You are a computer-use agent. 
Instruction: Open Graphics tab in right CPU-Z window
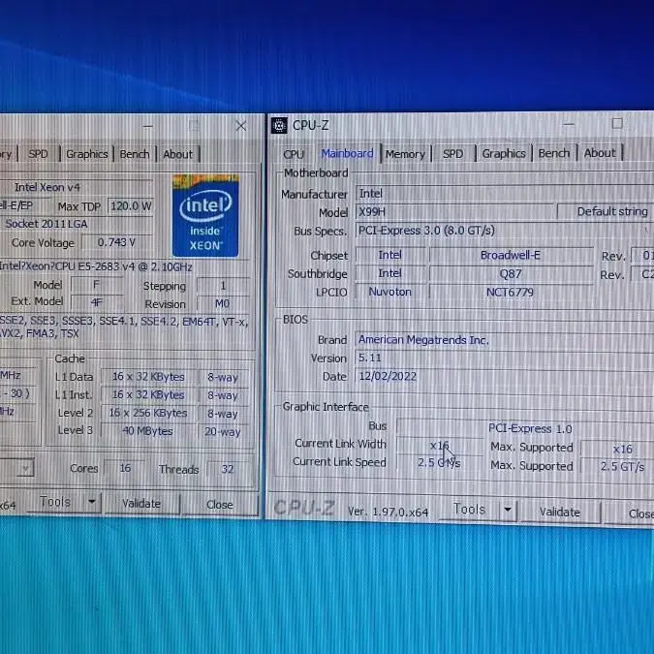pos(504,153)
